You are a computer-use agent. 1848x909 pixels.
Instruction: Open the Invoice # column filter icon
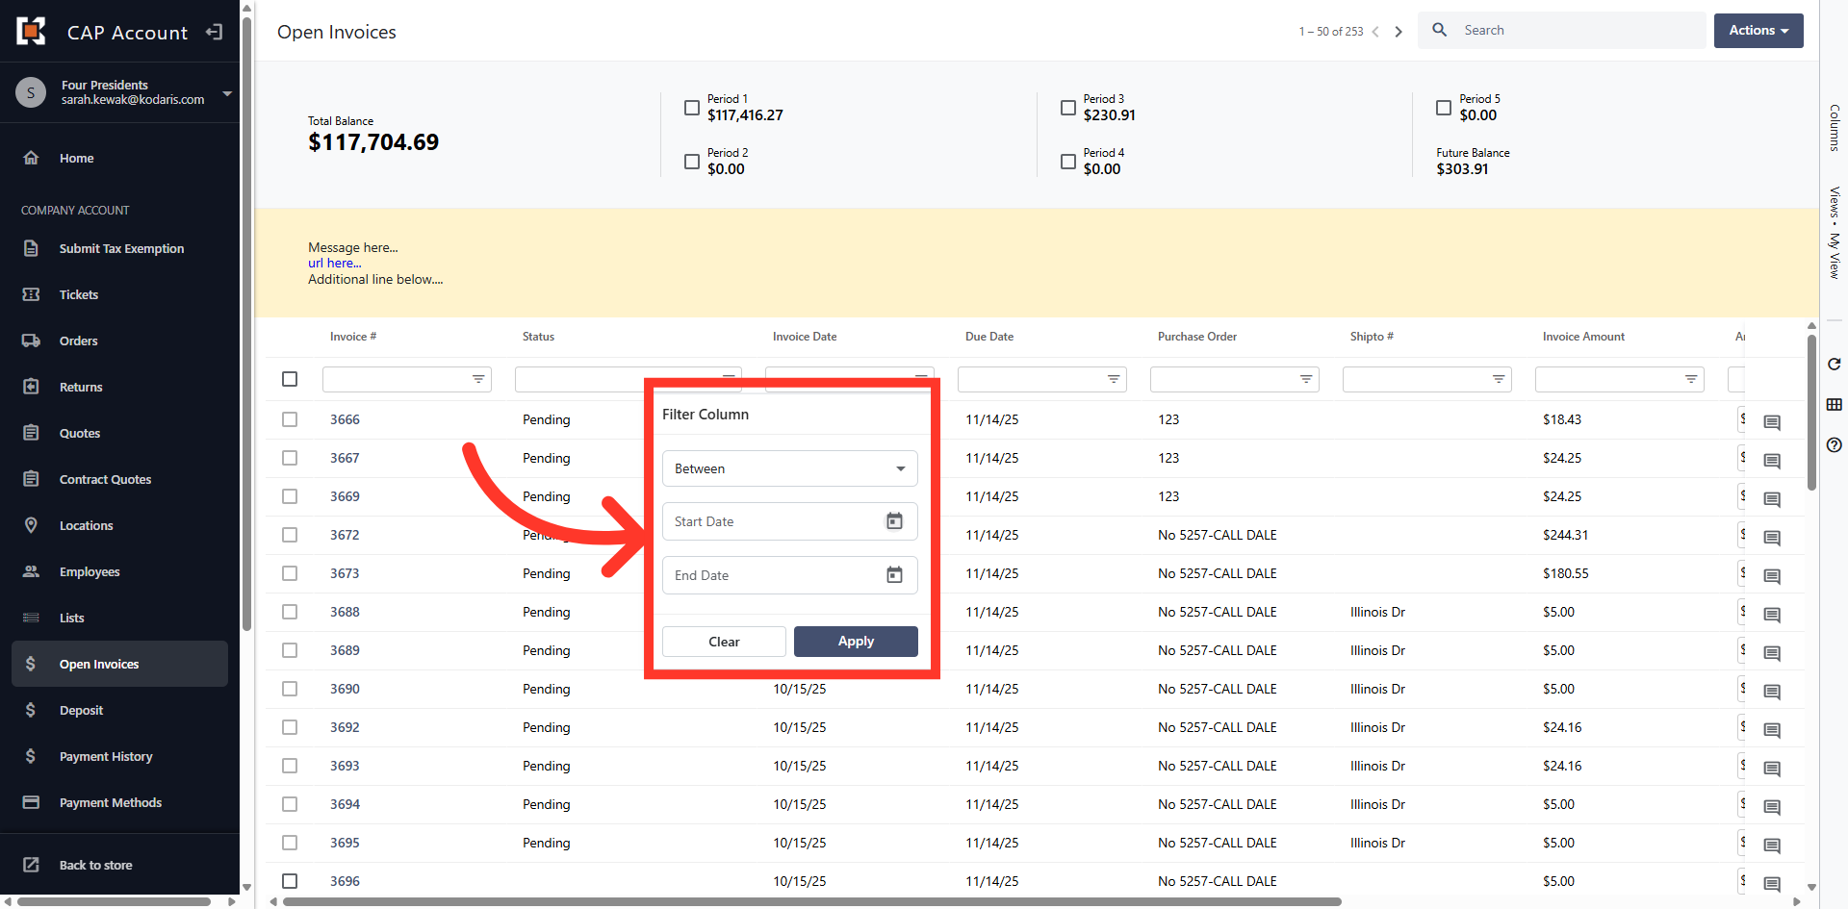click(478, 379)
